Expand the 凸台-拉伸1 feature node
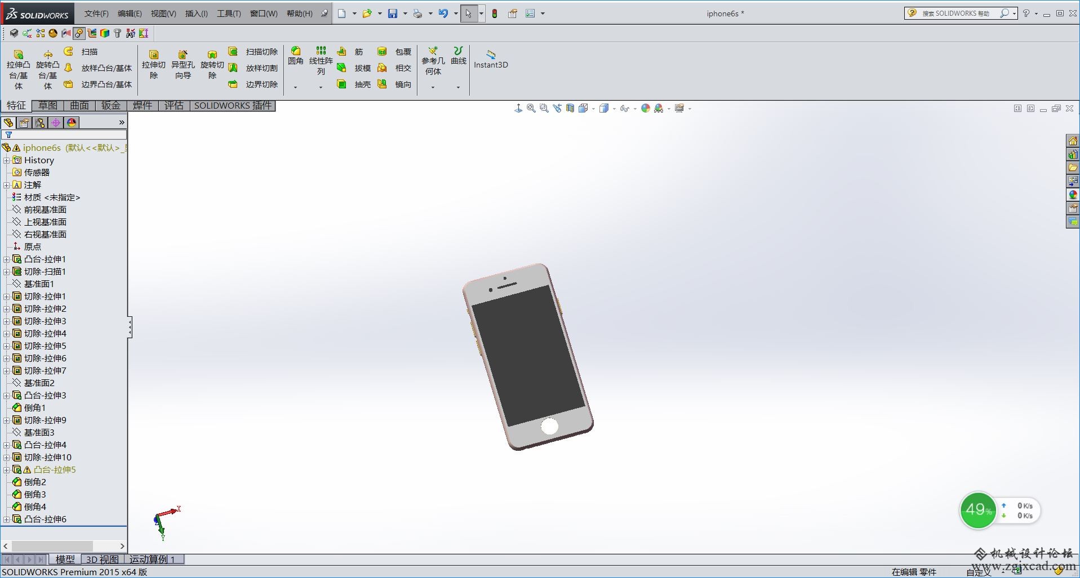1080x578 pixels. pyautogui.click(x=7, y=259)
